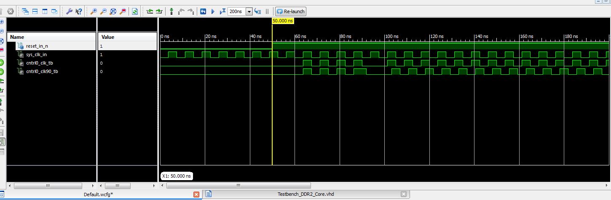611x200 pixels.
Task: Activate the What's This help pointer
Action: 78,11
